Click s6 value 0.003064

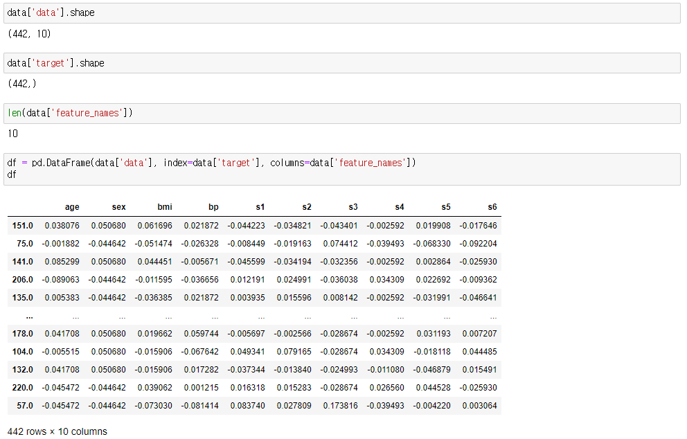(x=479, y=405)
